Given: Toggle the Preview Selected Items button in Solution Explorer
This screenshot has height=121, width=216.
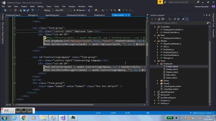Looking at the screenshot, I should pyautogui.click(x=187, y=19).
